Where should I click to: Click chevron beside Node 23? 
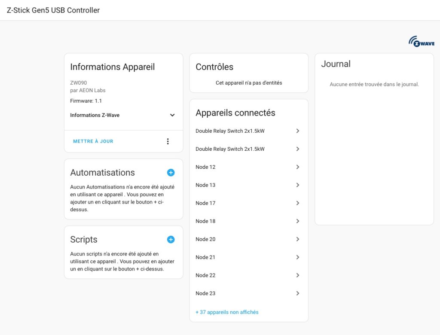pos(298,293)
